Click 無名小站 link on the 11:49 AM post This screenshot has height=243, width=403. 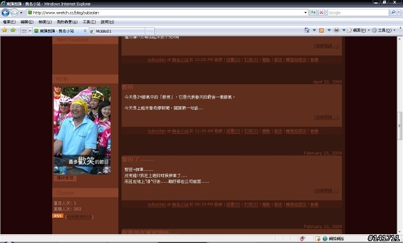[180, 131]
